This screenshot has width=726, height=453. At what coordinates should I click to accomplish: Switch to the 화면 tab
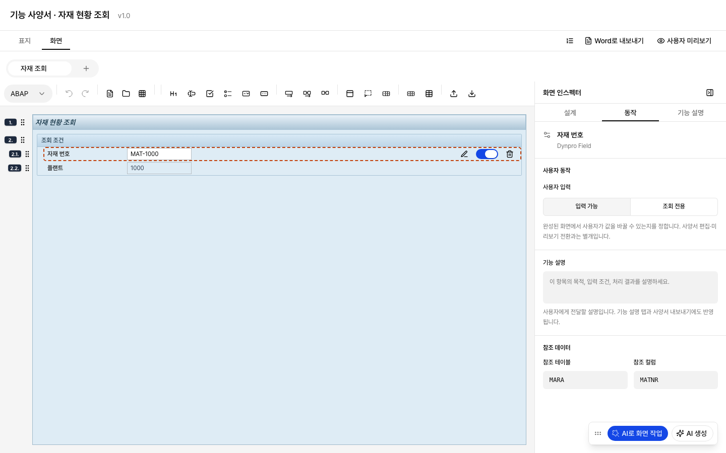pyautogui.click(x=56, y=41)
